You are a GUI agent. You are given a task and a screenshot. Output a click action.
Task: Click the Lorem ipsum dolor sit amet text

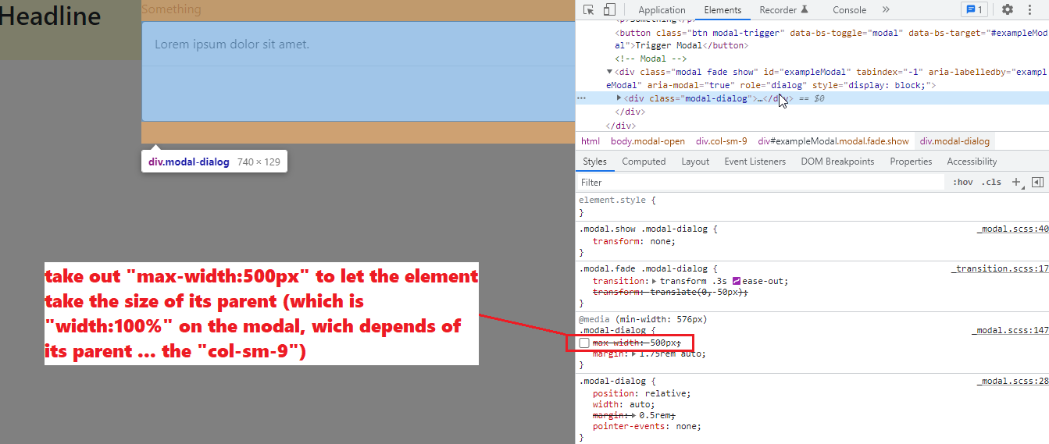[x=232, y=44]
